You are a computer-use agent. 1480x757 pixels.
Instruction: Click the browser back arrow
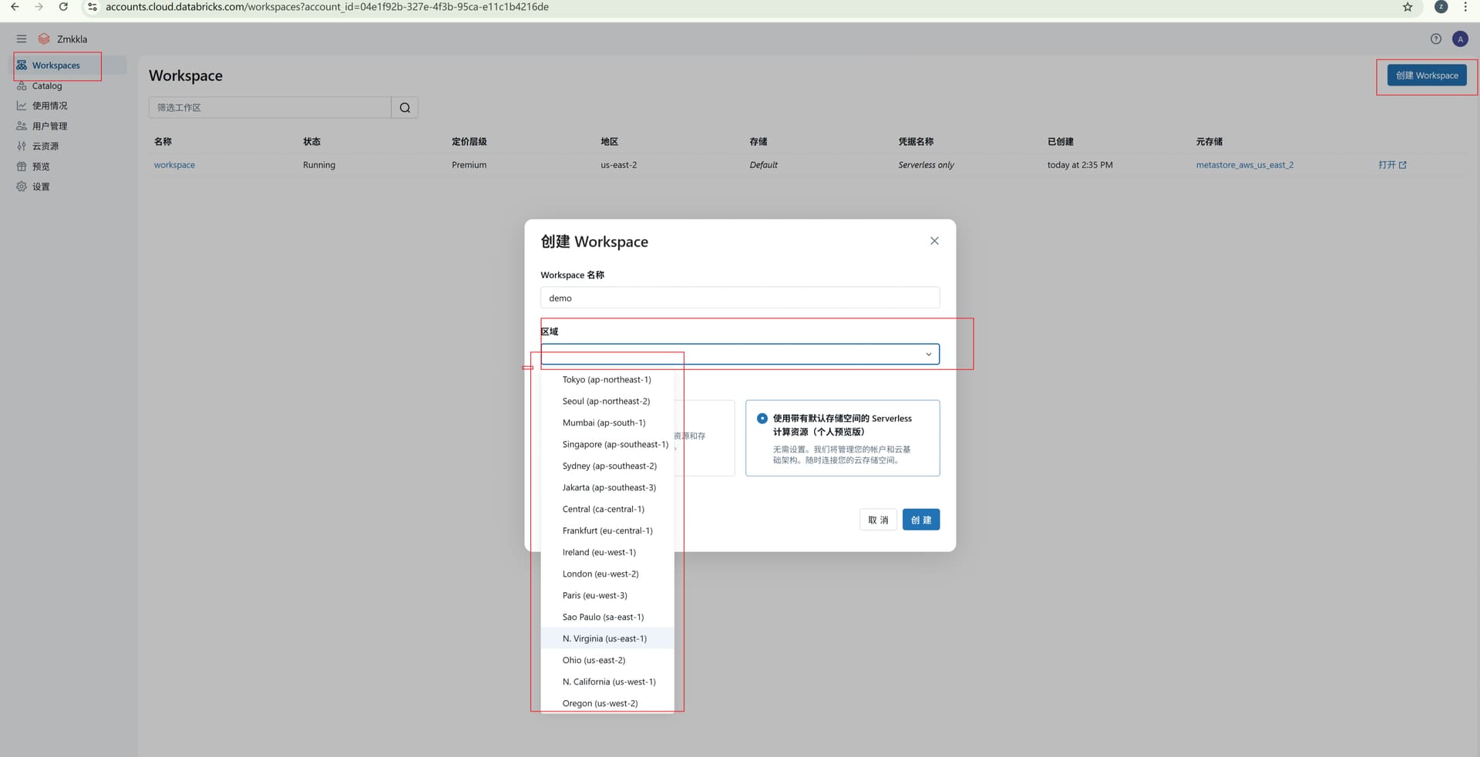tap(15, 7)
